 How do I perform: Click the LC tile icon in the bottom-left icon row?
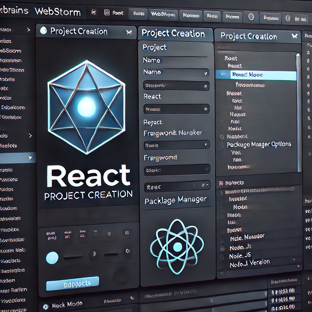82,234
